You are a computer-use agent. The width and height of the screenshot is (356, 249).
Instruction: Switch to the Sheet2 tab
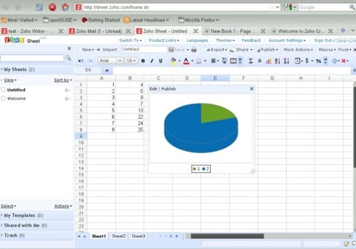[118, 236]
